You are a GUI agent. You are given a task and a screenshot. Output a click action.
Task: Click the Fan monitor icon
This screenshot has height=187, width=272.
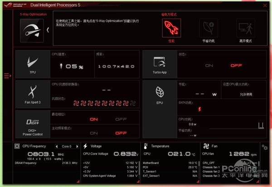tap(206, 146)
